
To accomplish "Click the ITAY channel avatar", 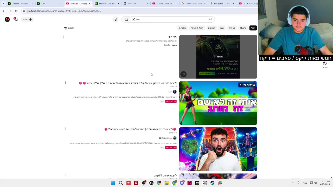I will point(175,92).
